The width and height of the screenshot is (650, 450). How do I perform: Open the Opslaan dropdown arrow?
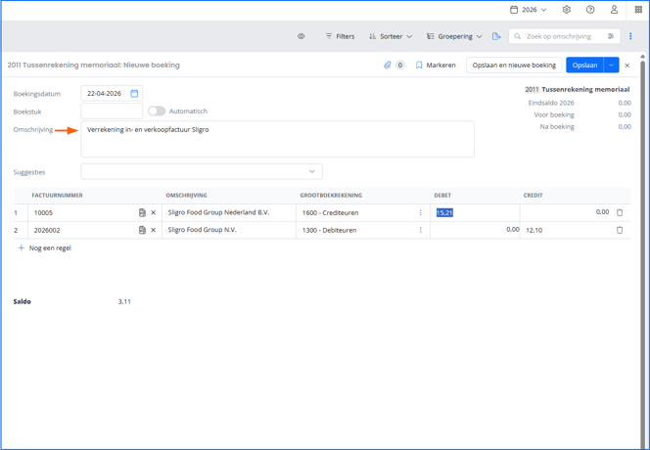[612, 66]
